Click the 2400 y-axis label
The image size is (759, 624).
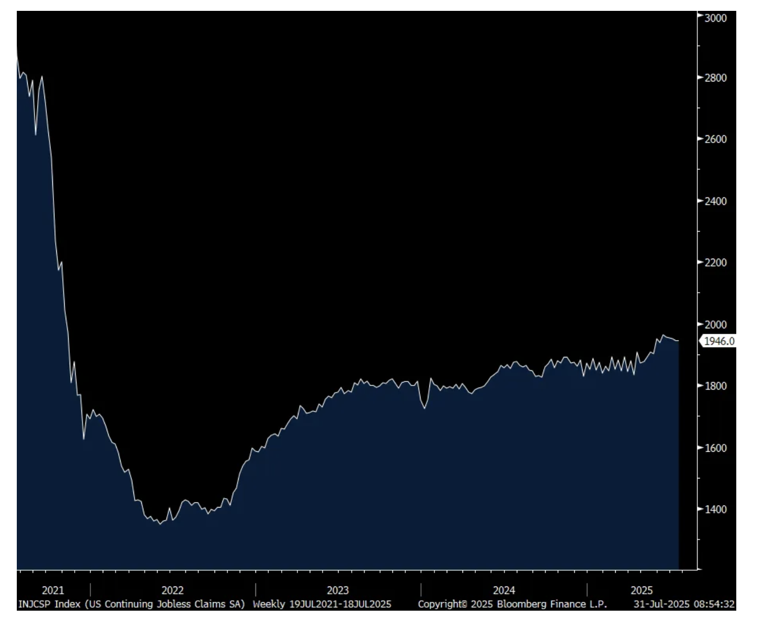pyautogui.click(x=716, y=201)
